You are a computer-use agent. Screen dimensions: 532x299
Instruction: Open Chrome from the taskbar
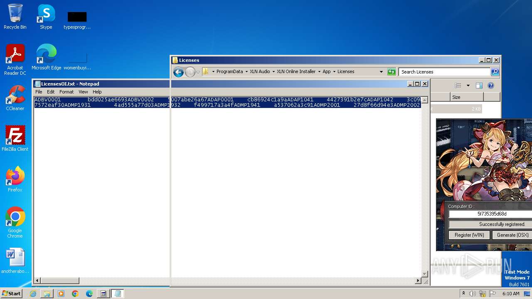(x=75, y=294)
